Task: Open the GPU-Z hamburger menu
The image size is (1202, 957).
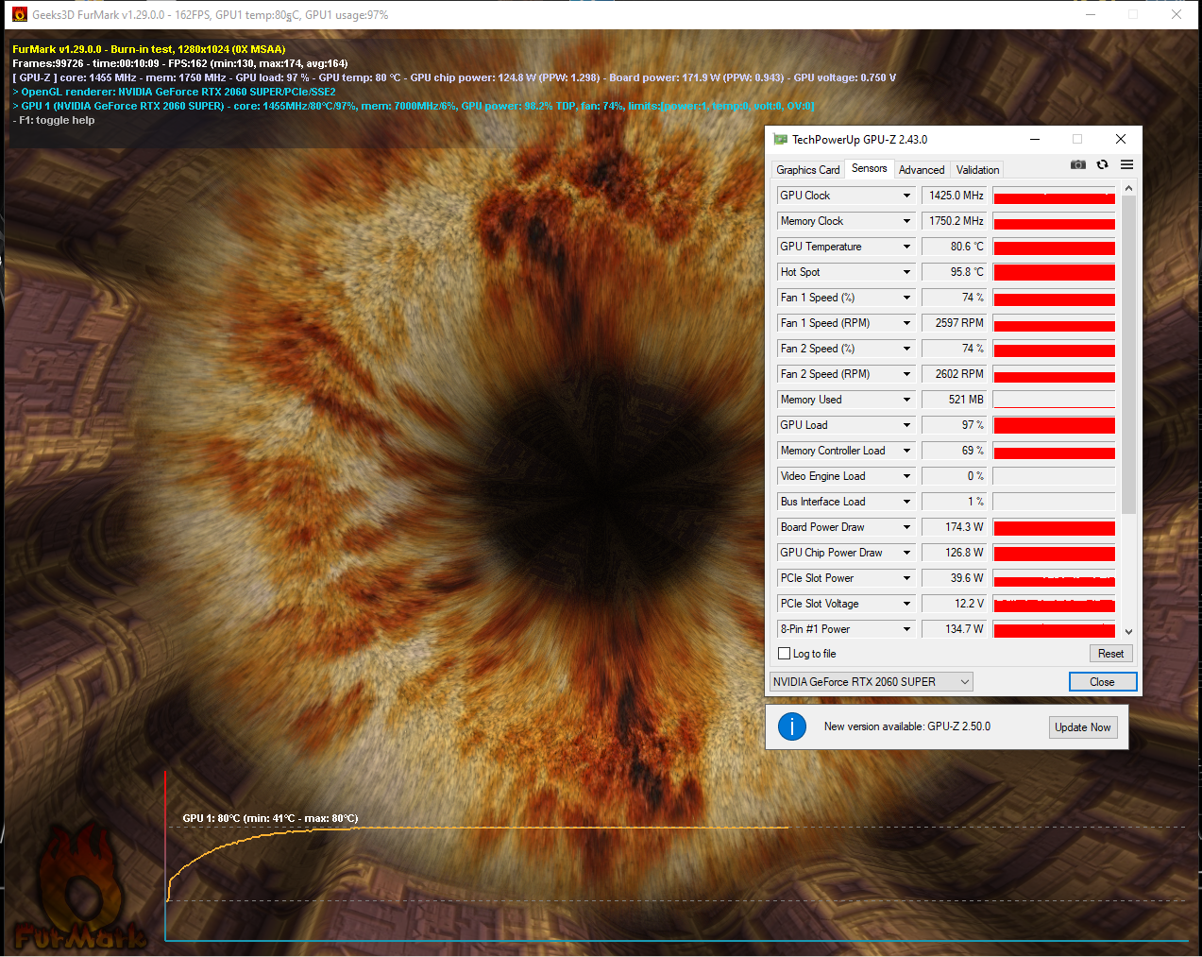Action: (1126, 164)
